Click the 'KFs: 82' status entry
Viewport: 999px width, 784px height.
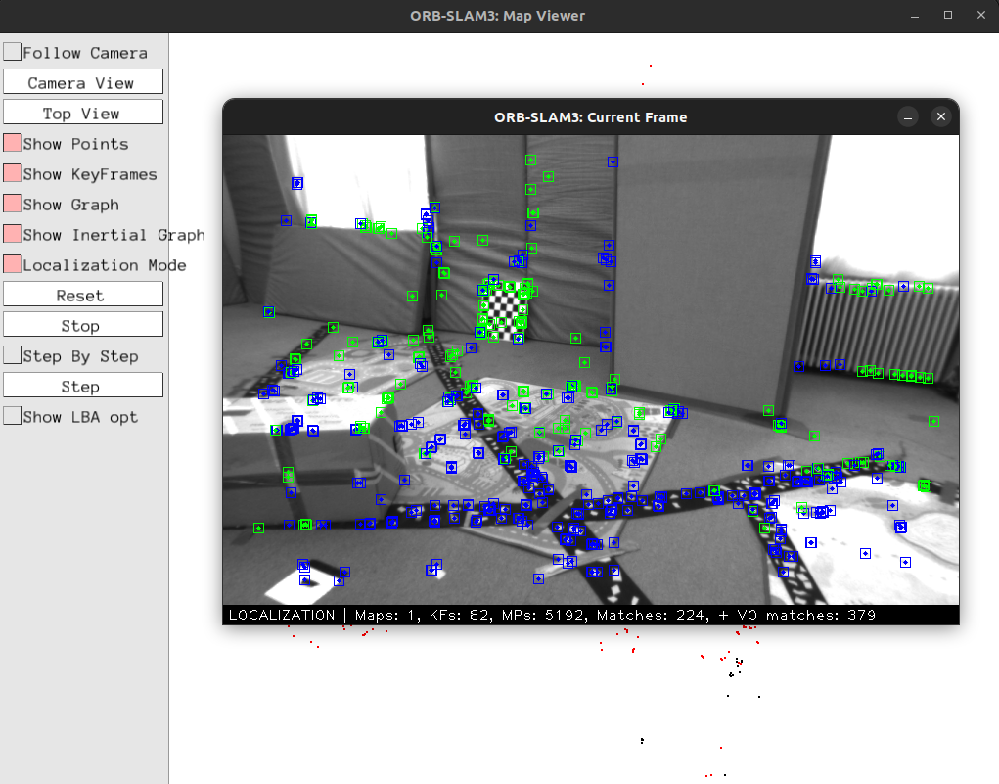click(x=459, y=615)
